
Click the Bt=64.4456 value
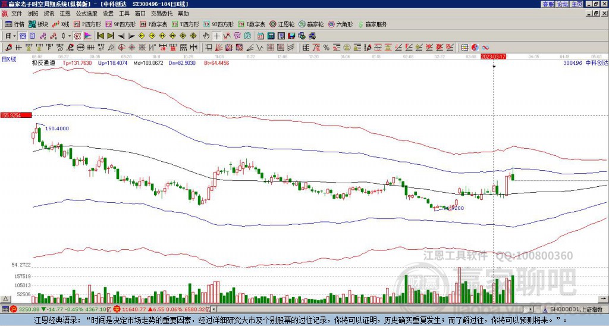216,62
